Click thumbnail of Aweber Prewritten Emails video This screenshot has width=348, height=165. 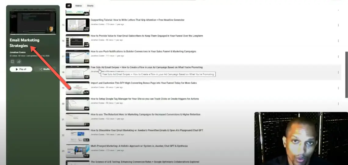coord(78,135)
